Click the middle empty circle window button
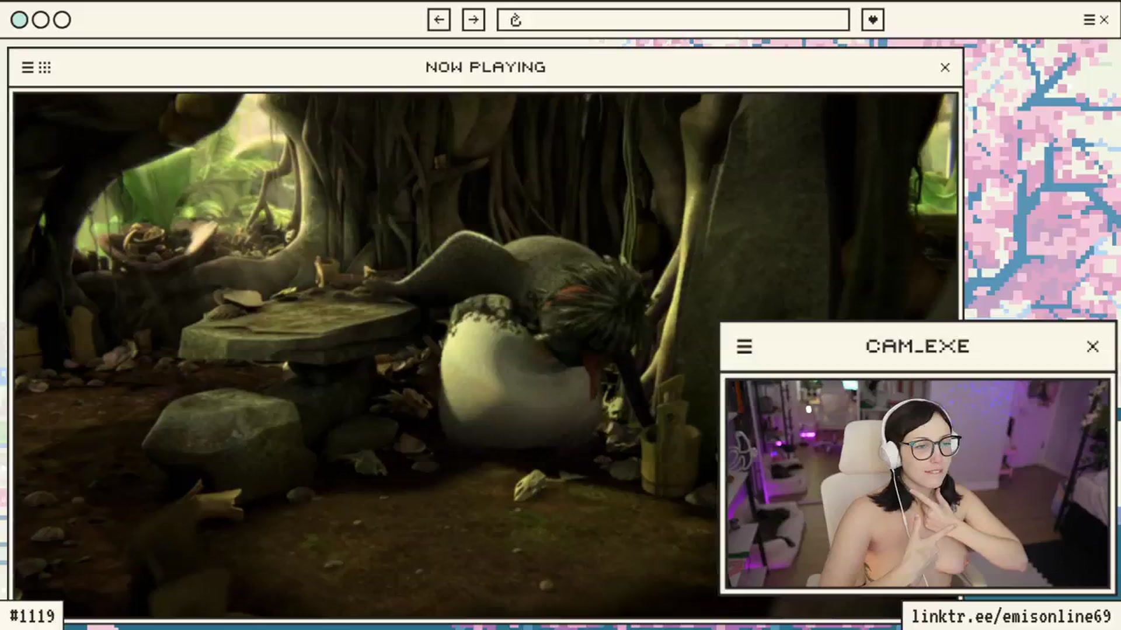This screenshot has width=1121, height=630. [41, 20]
